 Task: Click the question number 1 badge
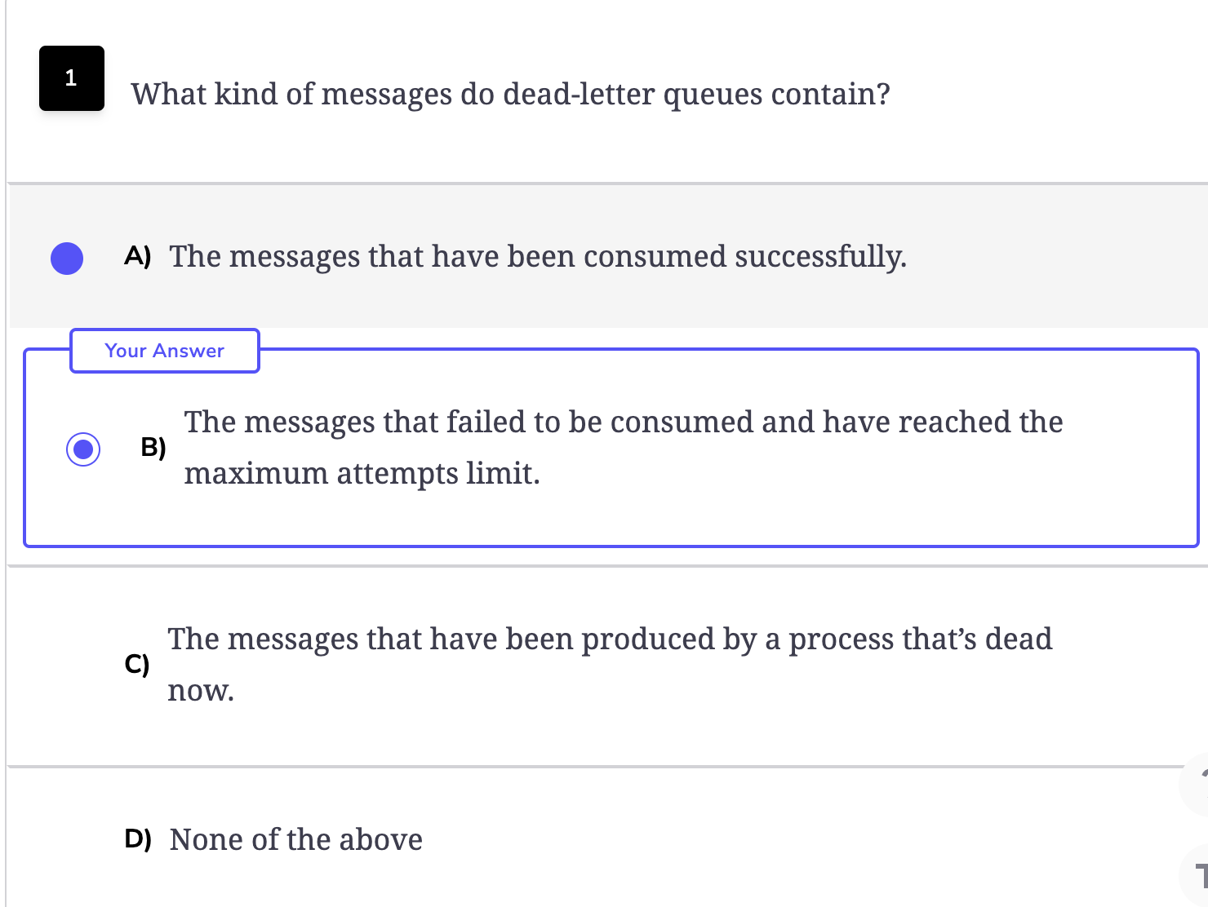click(72, 78)
